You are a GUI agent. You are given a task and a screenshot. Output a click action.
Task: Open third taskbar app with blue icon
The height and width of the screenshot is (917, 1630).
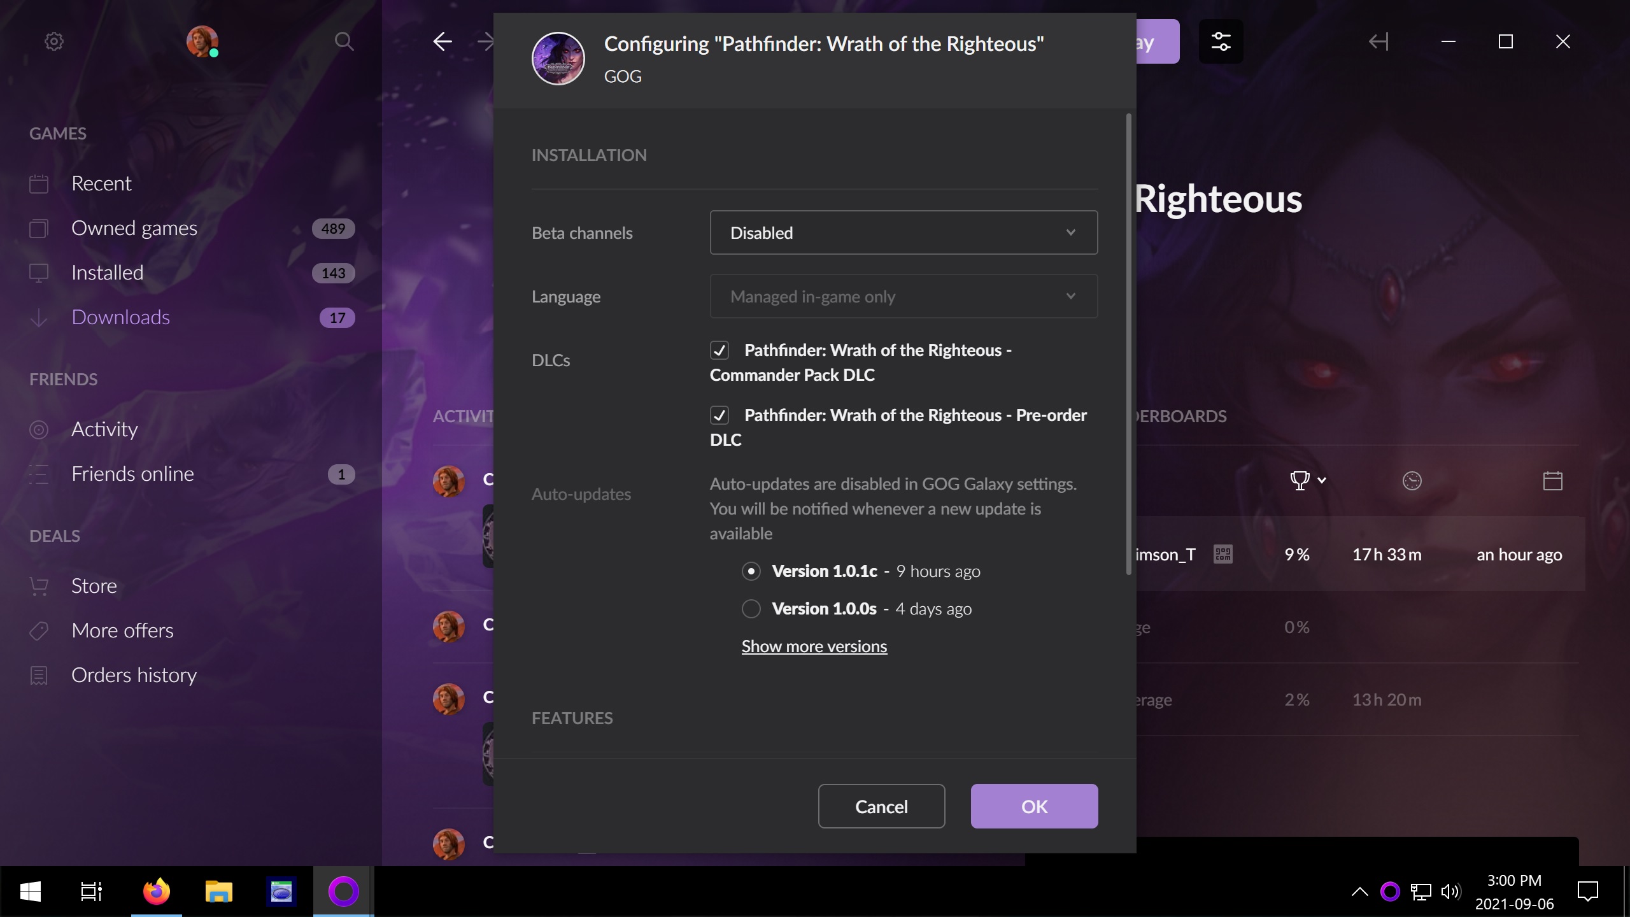(281, 892)
